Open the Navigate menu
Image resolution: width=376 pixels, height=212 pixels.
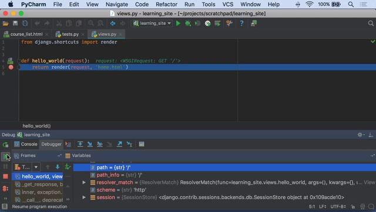coord(117,4)
